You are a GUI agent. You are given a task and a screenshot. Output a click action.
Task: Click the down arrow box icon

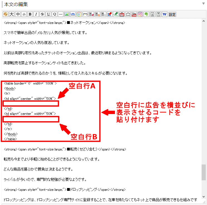(152, 14)
